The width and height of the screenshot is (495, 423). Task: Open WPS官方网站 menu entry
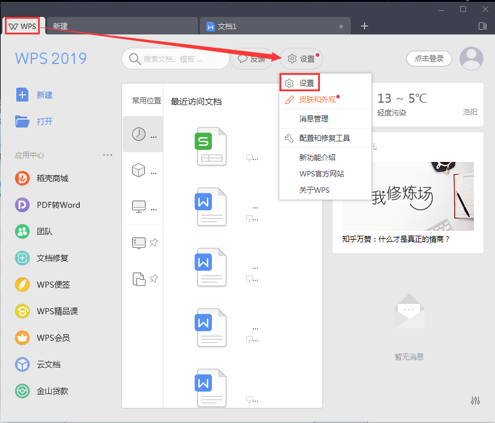point(325,174)
